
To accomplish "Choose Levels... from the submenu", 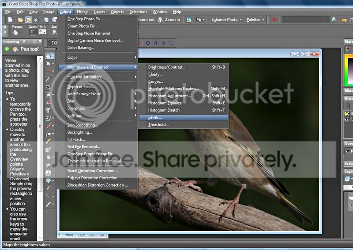I will [x=155, y=117].
